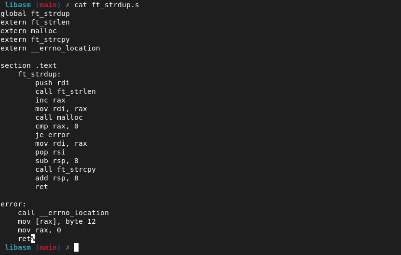
Task: Click the 'extern malloc' line
Action: pyautogui.click(x=28, y=31)
